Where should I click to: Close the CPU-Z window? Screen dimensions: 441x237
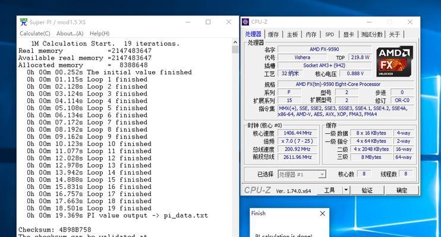click(x=410, y=22)
